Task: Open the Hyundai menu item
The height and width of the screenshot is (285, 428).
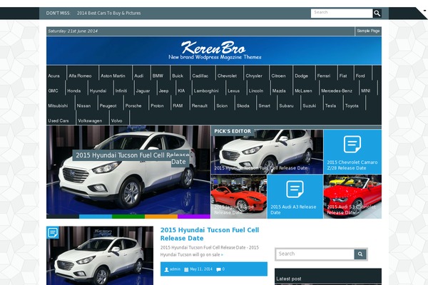Action: 98,90
